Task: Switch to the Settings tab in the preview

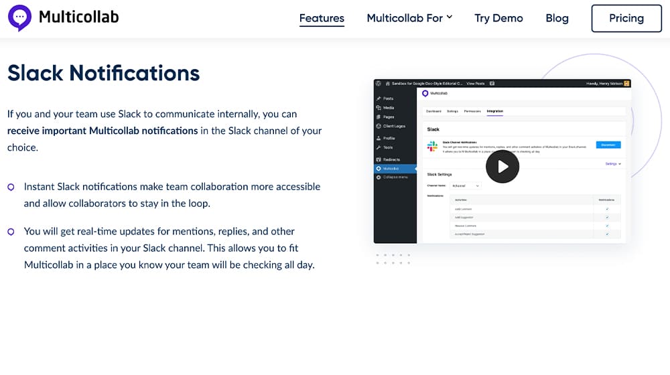Action: 452,111
